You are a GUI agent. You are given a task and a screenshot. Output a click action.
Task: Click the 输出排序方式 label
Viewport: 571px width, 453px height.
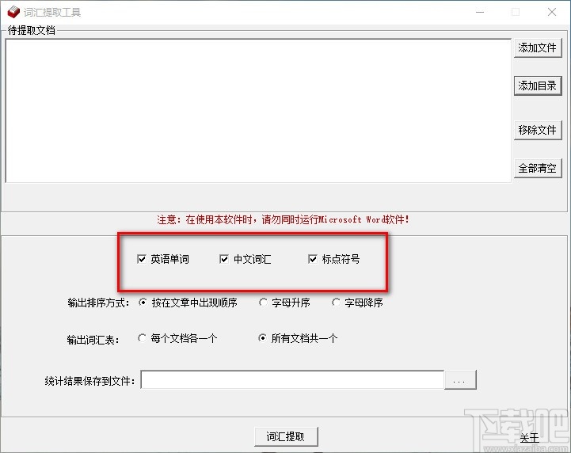point(99,303)
